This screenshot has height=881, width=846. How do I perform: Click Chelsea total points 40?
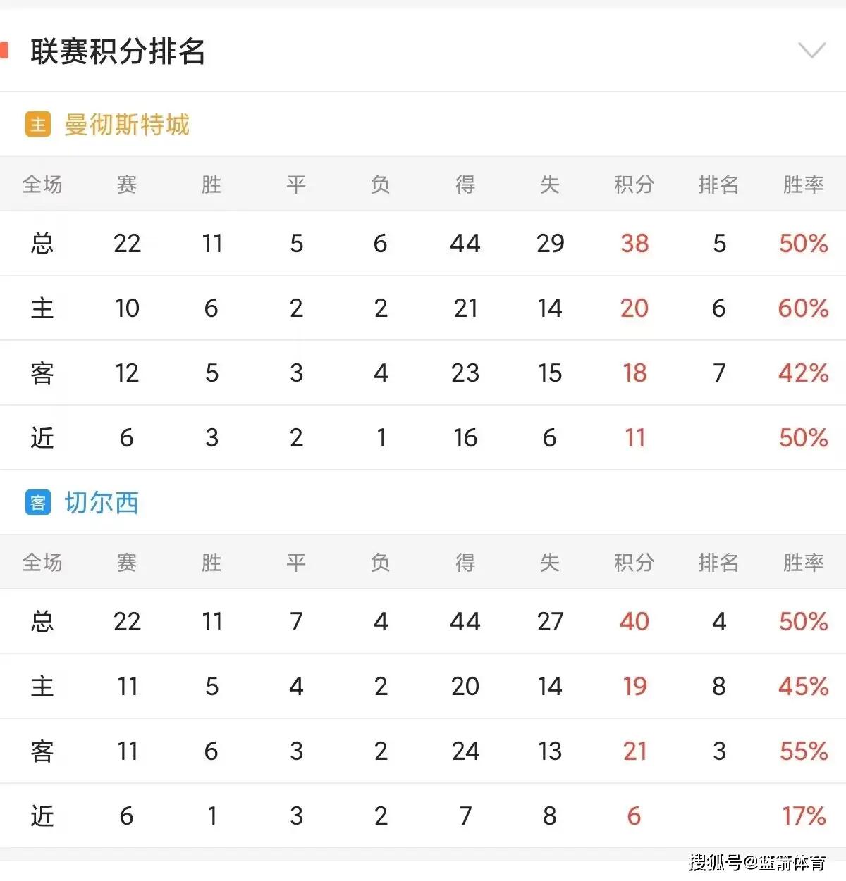click(634, 622)
